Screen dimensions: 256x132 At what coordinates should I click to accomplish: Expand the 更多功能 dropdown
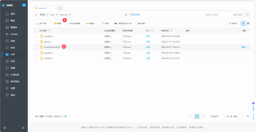142,23
